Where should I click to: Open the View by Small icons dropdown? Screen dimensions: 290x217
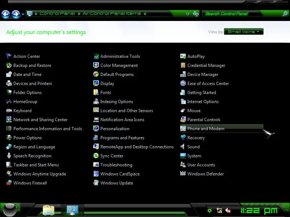(x=243, y=31)
